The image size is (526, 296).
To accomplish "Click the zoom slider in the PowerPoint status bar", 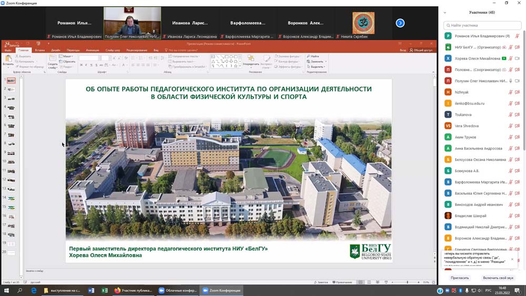I will (x=407, y=282).
